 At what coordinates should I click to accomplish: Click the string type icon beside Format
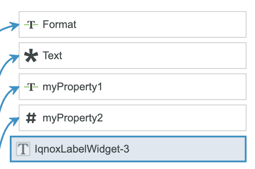31,24
